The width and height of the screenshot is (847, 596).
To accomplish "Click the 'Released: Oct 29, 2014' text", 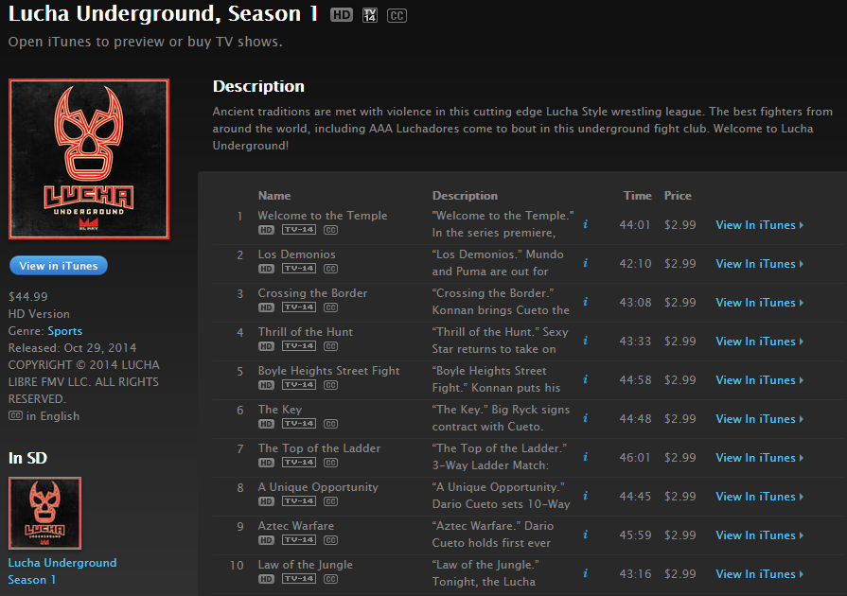I will tap(72, 348).
